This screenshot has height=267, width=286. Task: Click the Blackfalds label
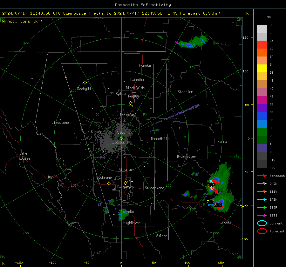click(135, 88)
